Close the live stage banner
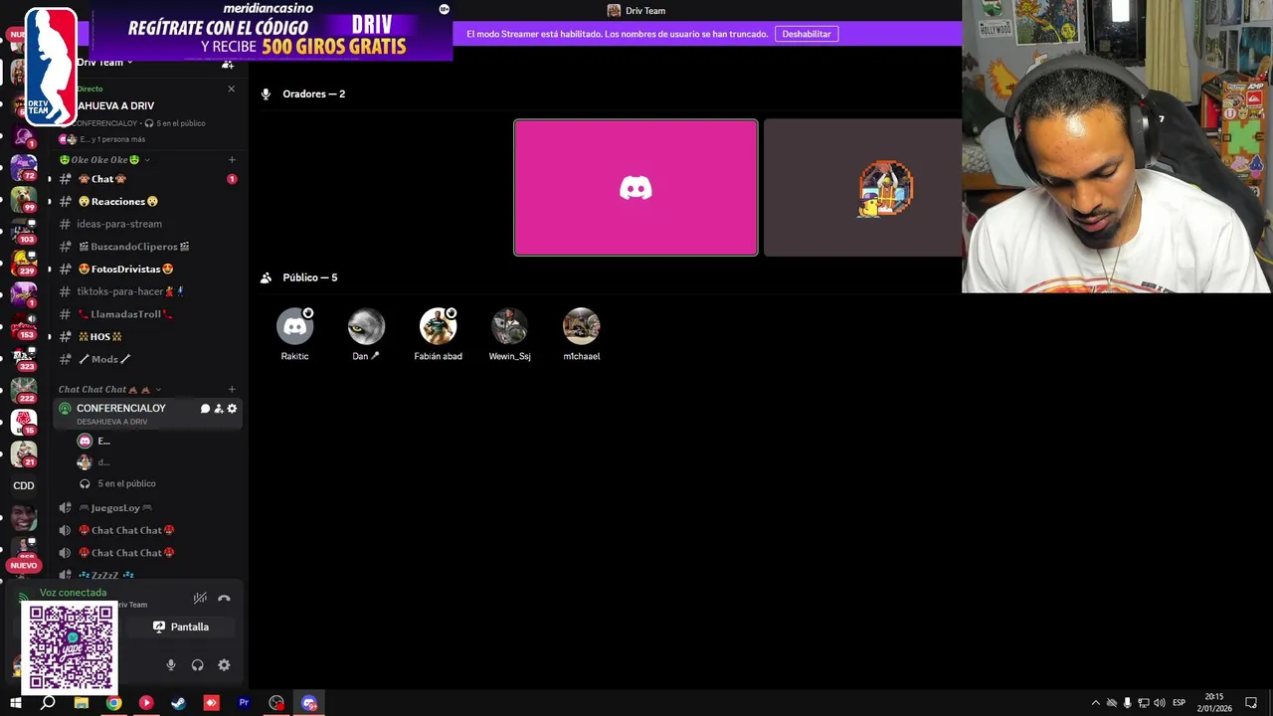 point(232,89)
